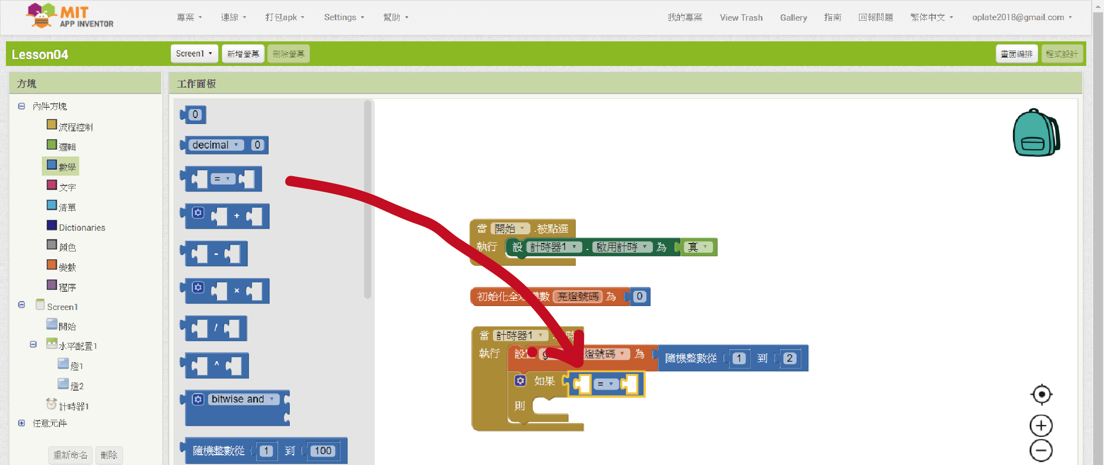Select the 燈2 component
1104x465 pixels.
coord(70,386)
